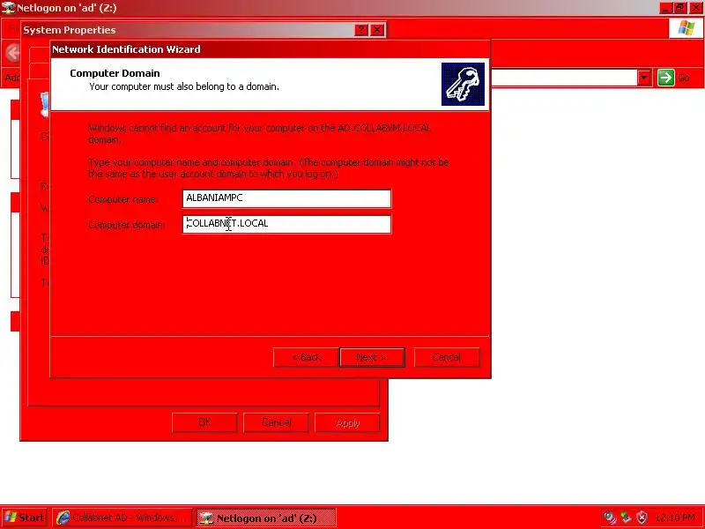The height and width of the screenshot is (529, 705).
Task: Click the Netlogon title bar drive icon
Action: (x=8, y=8)
